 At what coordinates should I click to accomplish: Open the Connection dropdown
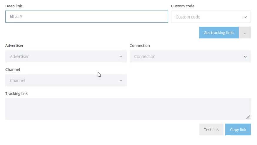(x=190, y=57)
